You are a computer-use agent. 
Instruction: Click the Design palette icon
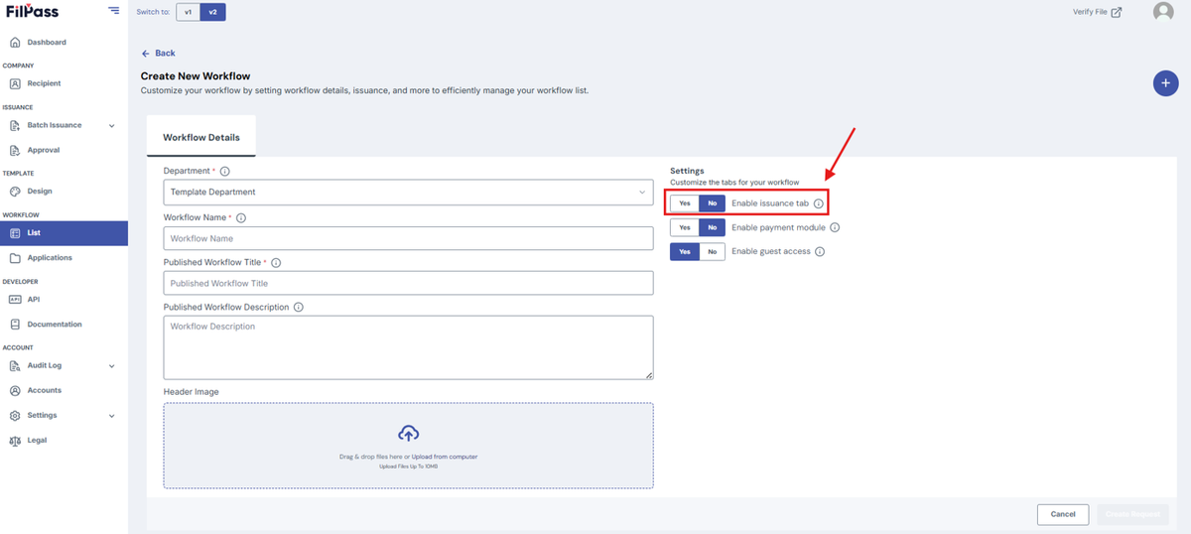(15, 192)
